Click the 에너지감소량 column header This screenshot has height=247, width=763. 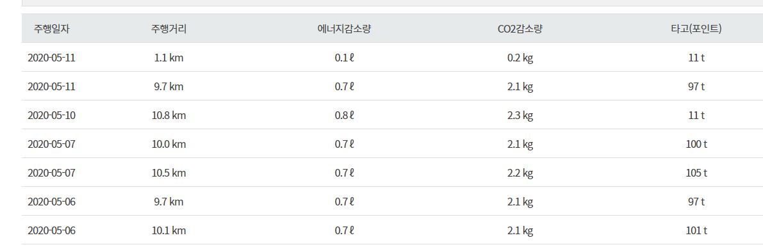pos(344,29)
